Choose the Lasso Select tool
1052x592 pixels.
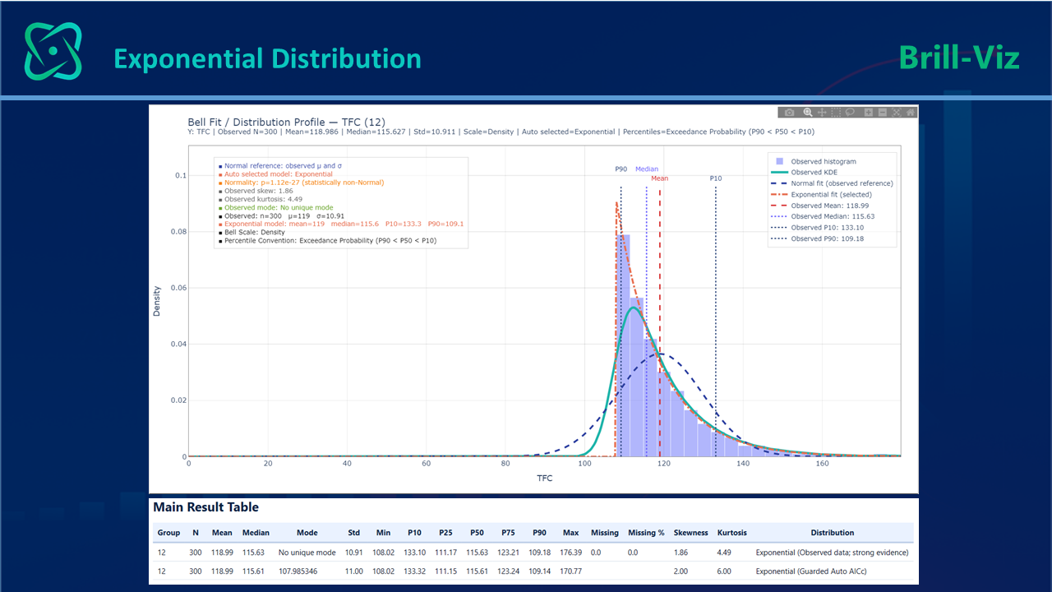coord(850,113)
